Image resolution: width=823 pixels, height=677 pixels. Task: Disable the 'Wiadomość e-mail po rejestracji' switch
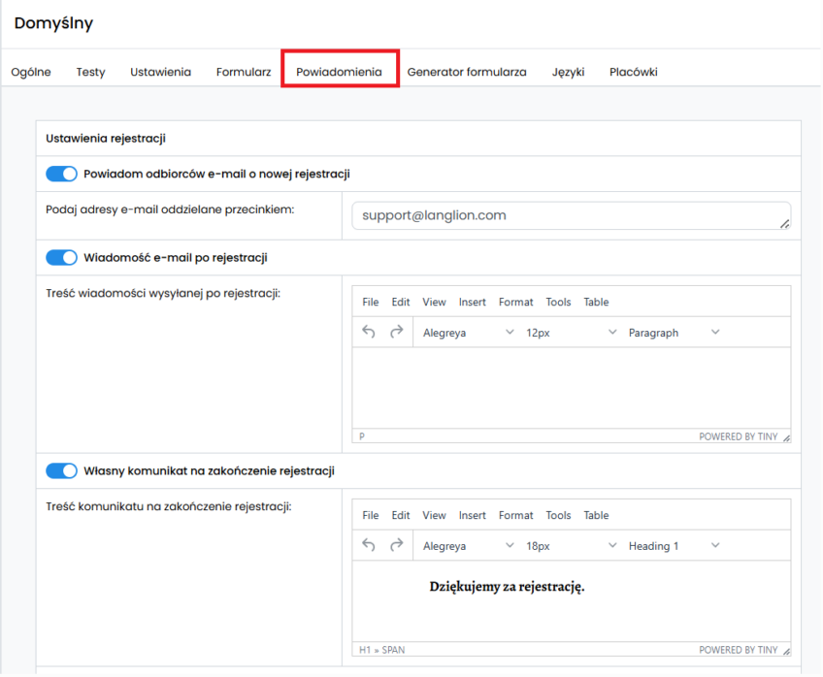[x=62, y=258]
